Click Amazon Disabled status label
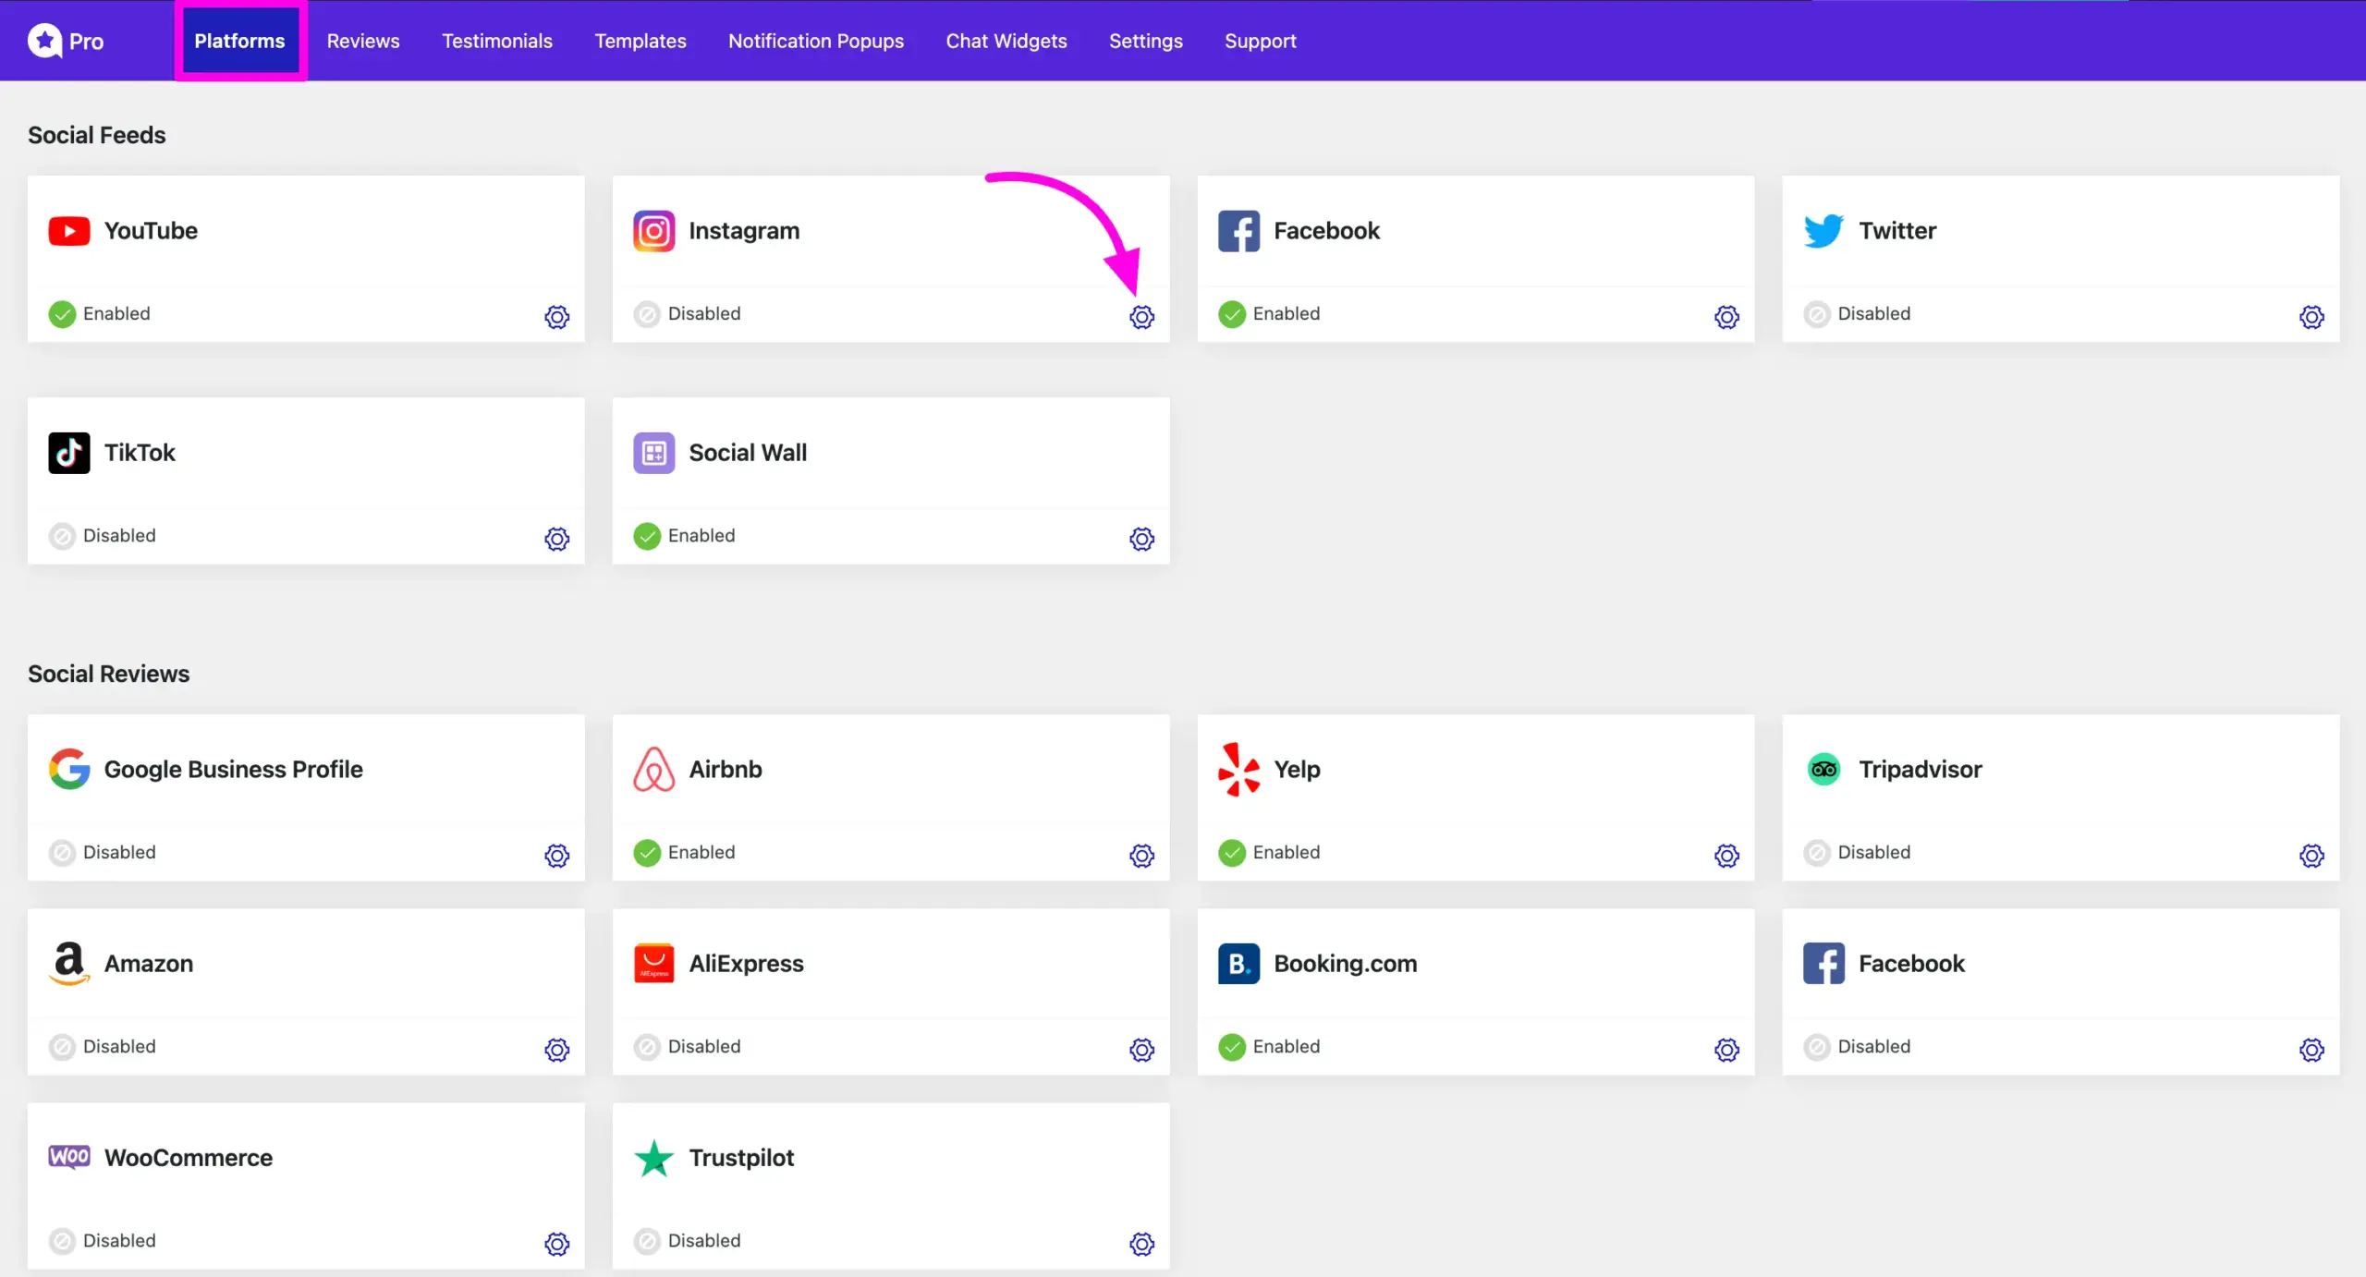Image resolution: width=2366 pixels, height=1277 pixels. [x=119, y=1046]
